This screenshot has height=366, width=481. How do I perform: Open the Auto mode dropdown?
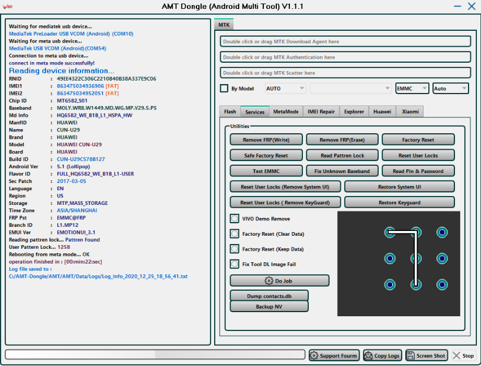(450, 88)
